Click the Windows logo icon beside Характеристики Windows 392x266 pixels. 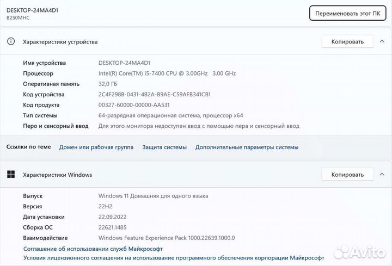click(x=10, y=175)
